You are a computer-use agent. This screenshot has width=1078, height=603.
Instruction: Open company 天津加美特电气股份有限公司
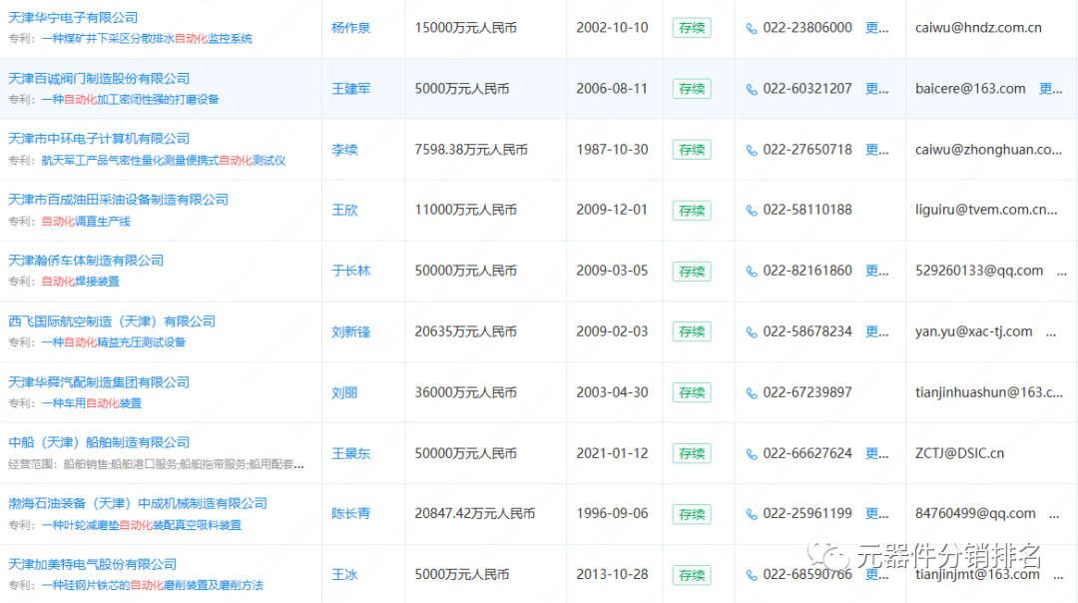92,564
